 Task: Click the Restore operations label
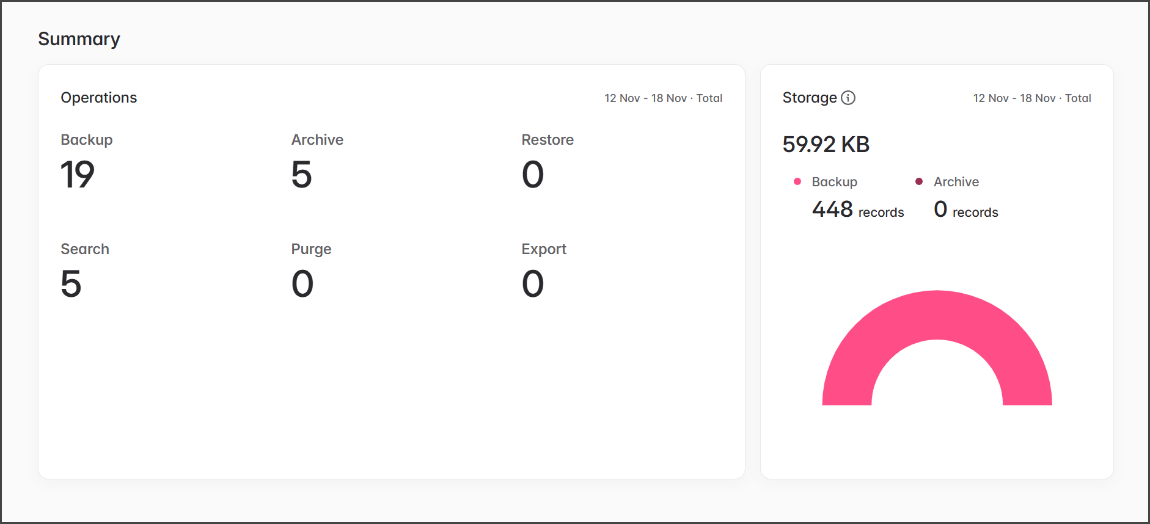pos(547,140)
